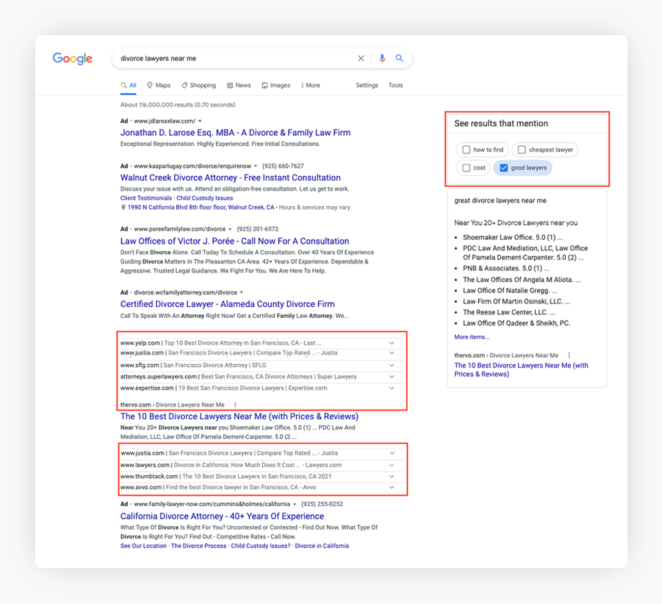Viewport: 662px width, 604px height.
Task: Expand the www.yelp.com collapsed result
Action: point(392,343)
